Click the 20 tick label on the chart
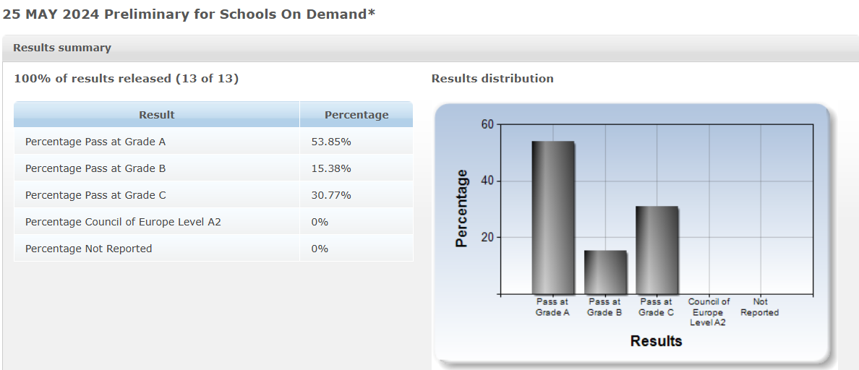 [488, 237]
